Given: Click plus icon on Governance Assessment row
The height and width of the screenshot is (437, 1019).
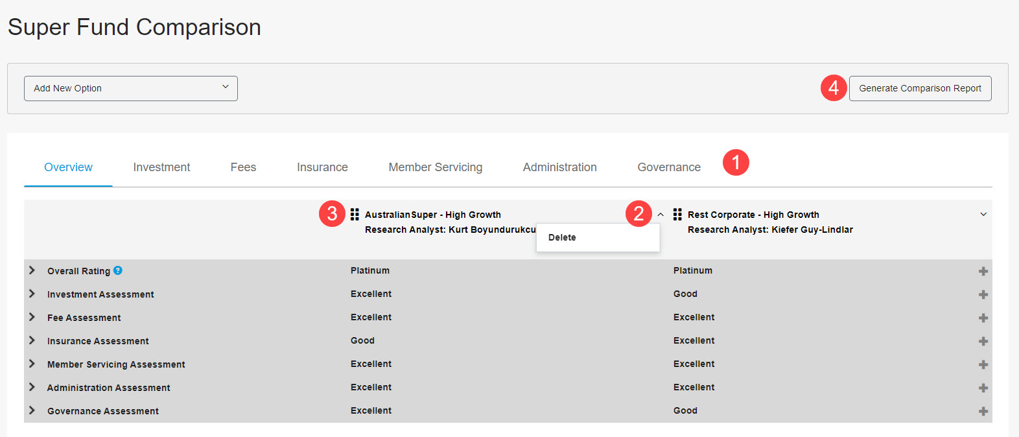Looking at the screenshot, I should pyautogui.click(x=983, y=411).
